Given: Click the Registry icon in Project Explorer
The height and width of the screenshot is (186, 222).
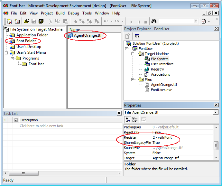Looking at the screenshot, I should (x=147, y=69).
